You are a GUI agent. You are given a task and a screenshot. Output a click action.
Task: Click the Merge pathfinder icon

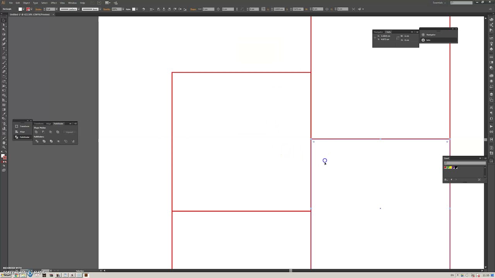pyautogui.click(x=51, y=141)
